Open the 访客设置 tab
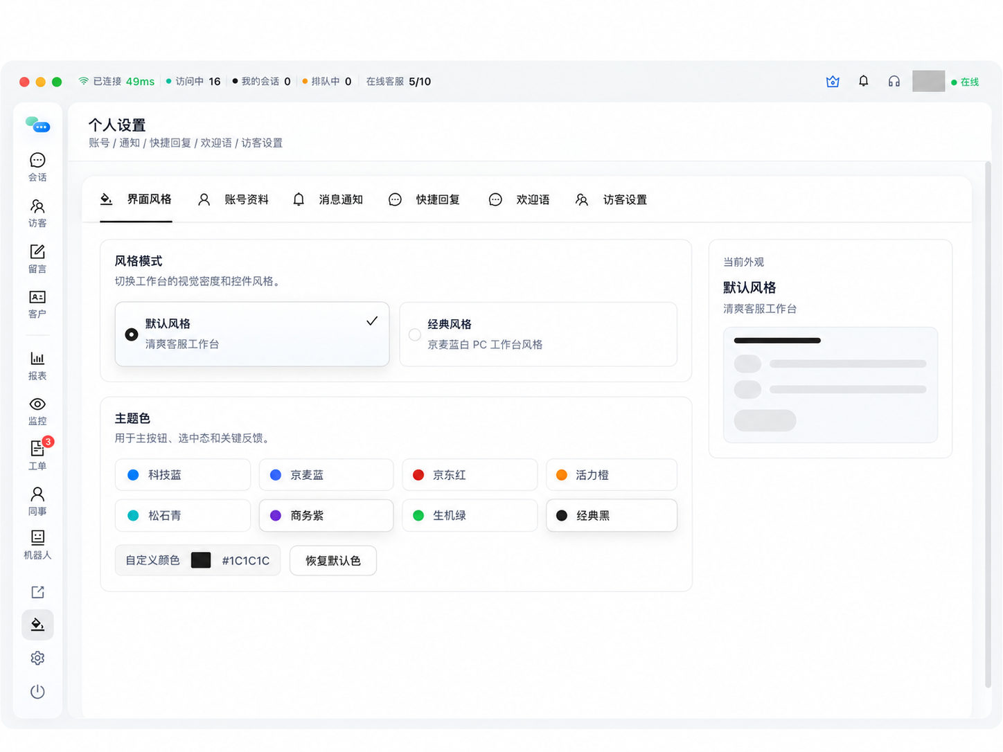The image size is (1003, 752). pos(611,199)
